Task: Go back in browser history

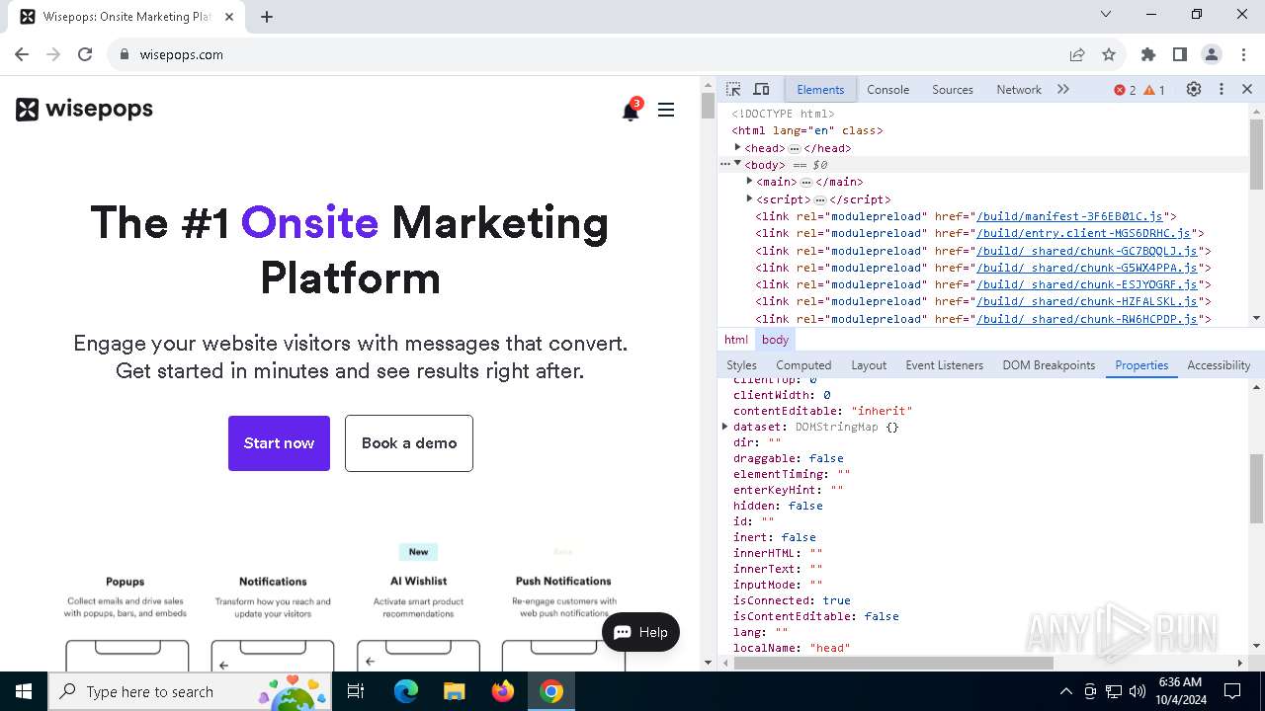Action: tap(22, 54)
